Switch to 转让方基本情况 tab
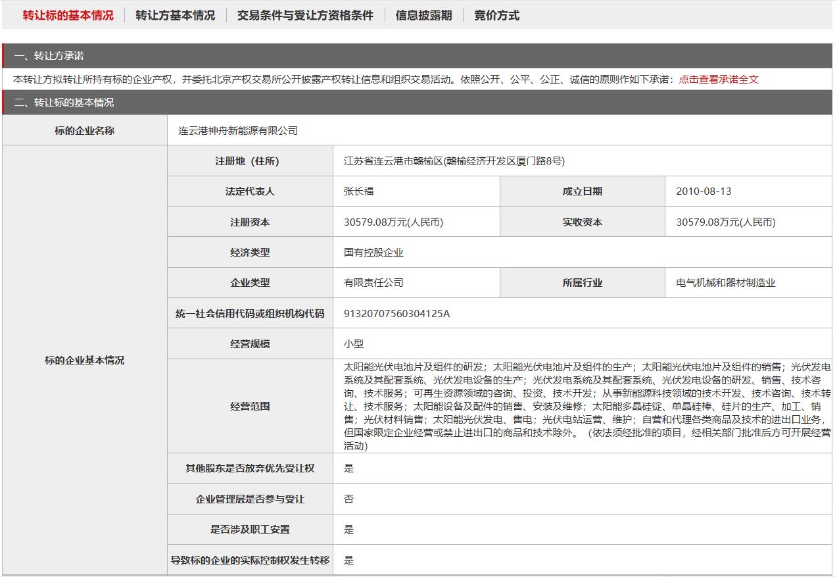The width and height of the screenshot is (837, 577). (175, 15)
